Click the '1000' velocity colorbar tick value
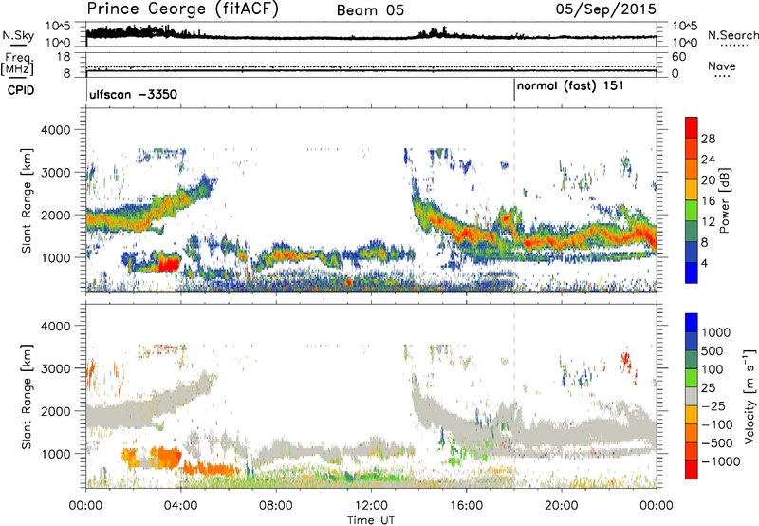759x526 pixels. point(716,332)
